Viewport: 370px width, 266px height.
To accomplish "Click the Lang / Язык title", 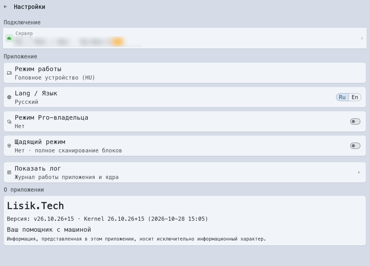I will (36, 93).
